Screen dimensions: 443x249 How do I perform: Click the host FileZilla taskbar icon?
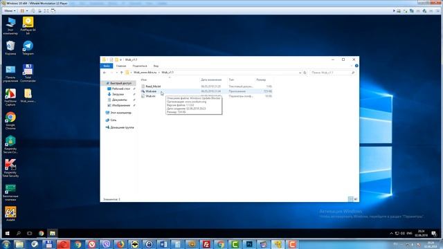[x=206, y=244]
